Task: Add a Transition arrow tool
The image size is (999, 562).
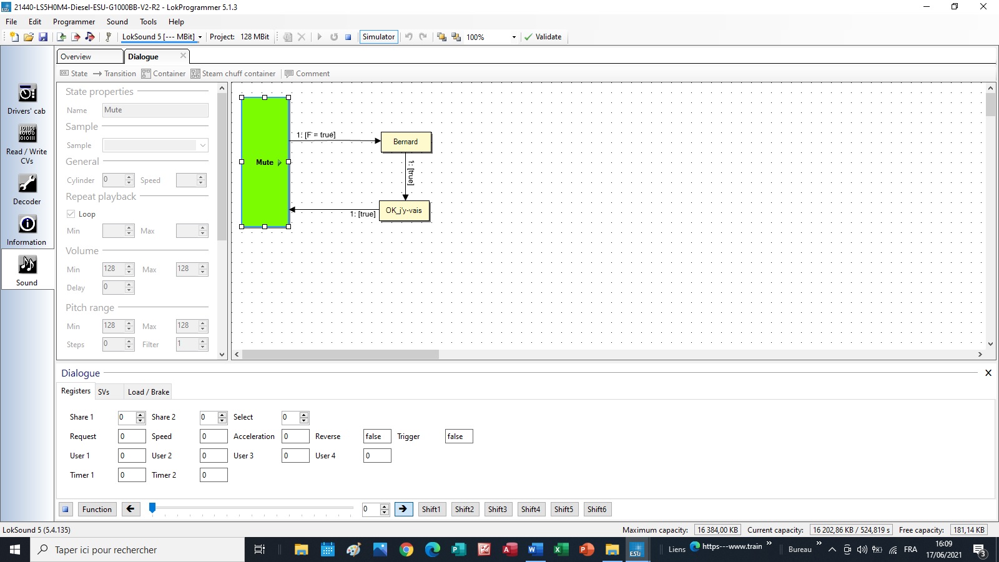Action: (114, 74)
